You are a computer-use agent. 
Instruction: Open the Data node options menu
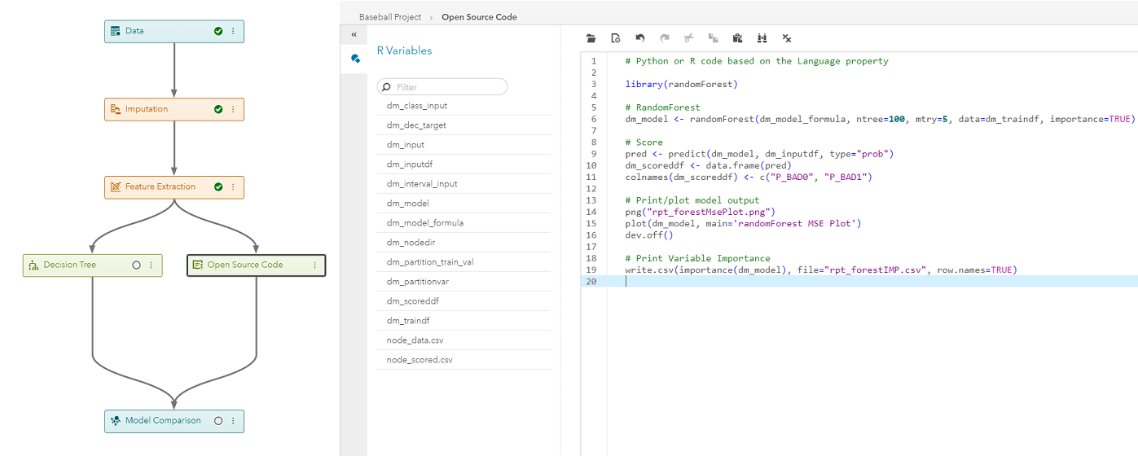click(233, 31)
